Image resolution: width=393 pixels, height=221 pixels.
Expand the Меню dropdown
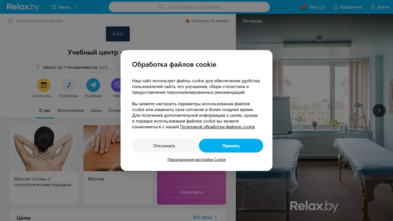tap(64, 7)
